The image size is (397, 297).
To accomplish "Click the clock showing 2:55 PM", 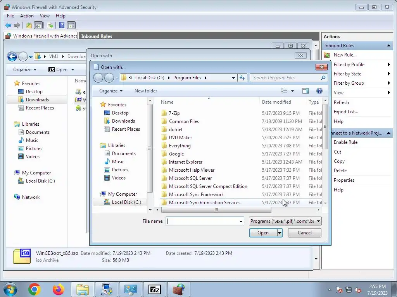I will 377,287.
